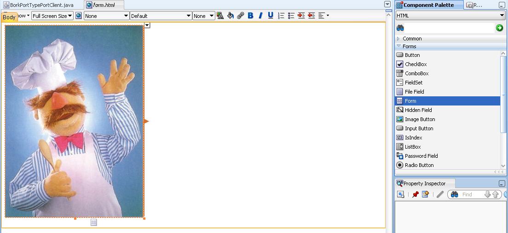508x233 pixels.
Task: Click the palette scrollbar down arrow
Action: (x=503, y=166)
